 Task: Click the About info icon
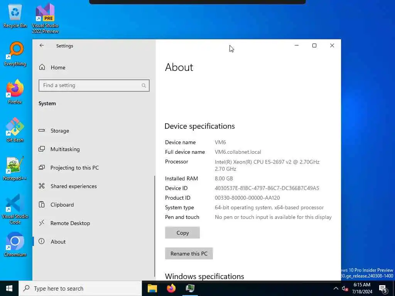pyautogui.click(x=42, y=241)
